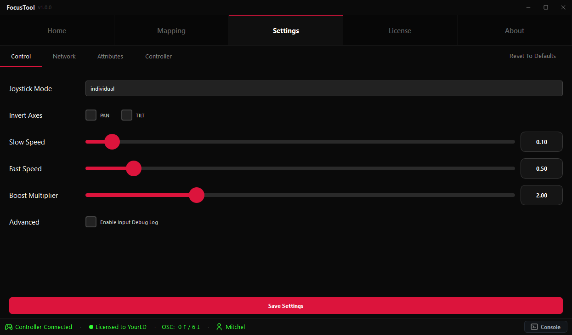Switch to the Network sub-tab
Image resolution: width=572 pixels, height=335 pixels.
pos(64,56)
